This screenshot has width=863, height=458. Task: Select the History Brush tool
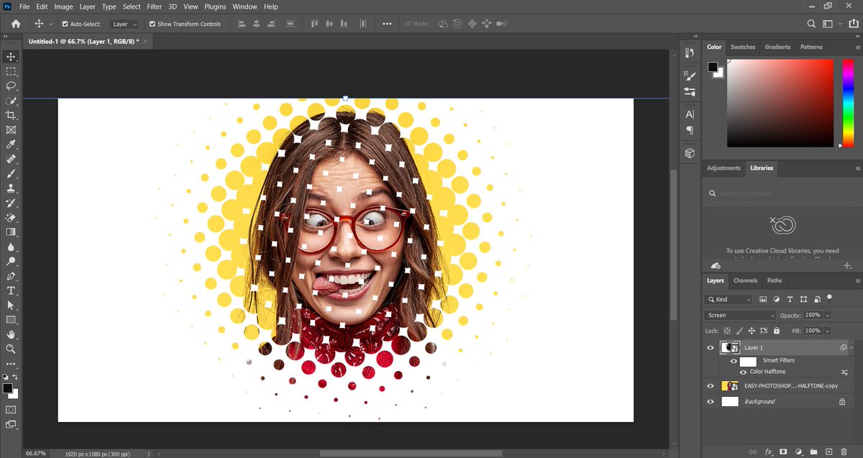11,203
